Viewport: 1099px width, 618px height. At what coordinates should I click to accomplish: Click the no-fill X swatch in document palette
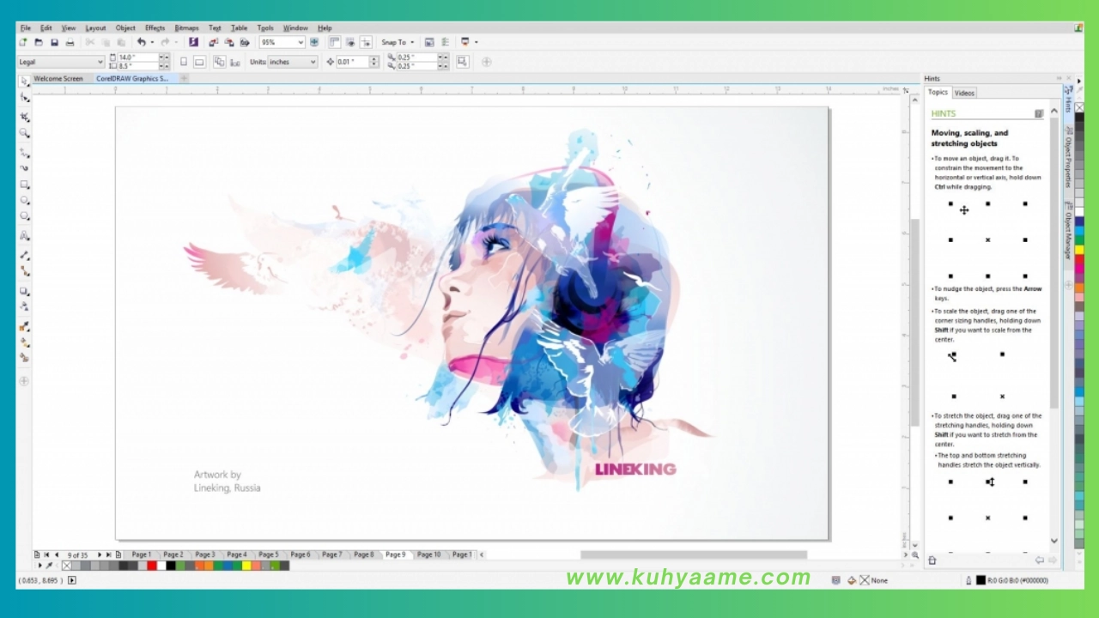pyautogui.click(x=66, y=566)
